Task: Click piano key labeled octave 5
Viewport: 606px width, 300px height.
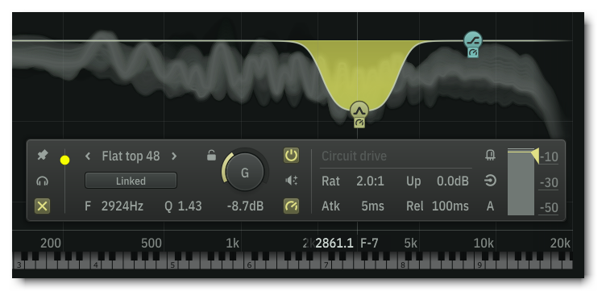Action: tap(172, 265)
